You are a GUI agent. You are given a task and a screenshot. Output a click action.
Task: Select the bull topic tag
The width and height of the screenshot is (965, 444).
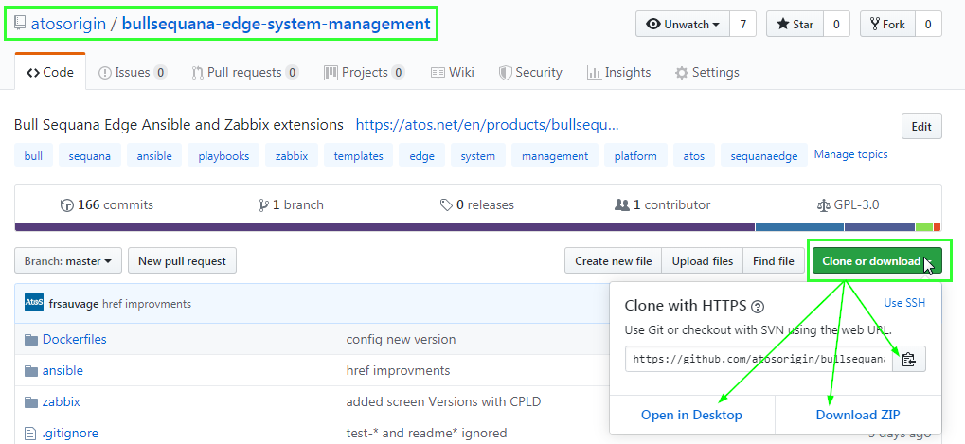pos(33,155)
